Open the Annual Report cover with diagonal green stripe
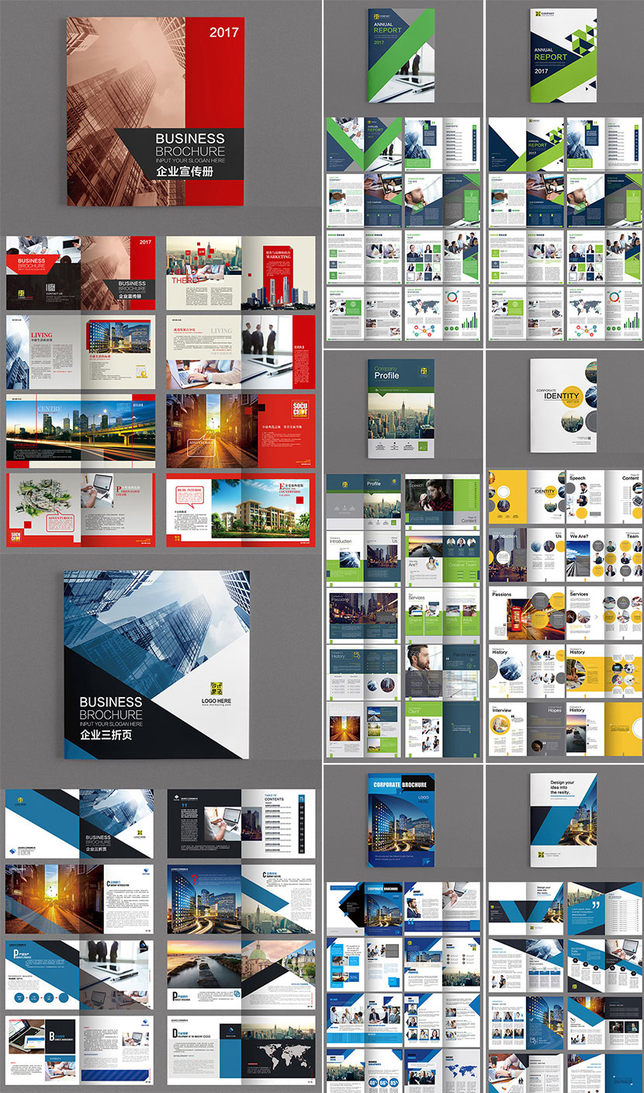 coord(401,56)
